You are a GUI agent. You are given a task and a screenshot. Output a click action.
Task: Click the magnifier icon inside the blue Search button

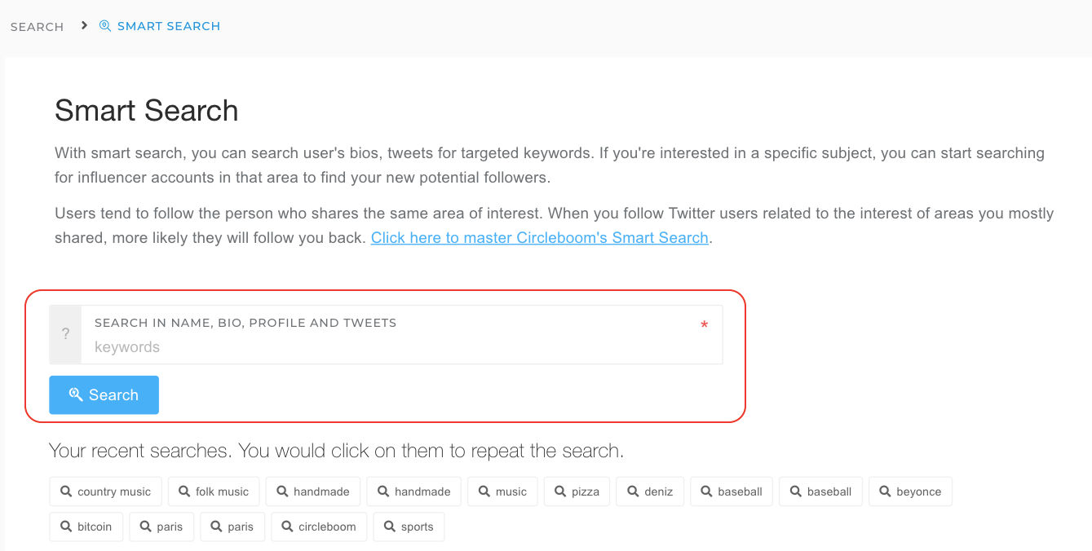coord(77,395)
